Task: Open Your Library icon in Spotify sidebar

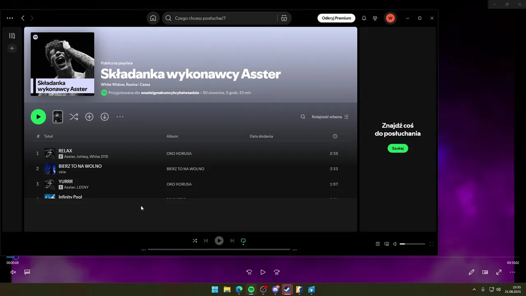Action: pos(12,36)
